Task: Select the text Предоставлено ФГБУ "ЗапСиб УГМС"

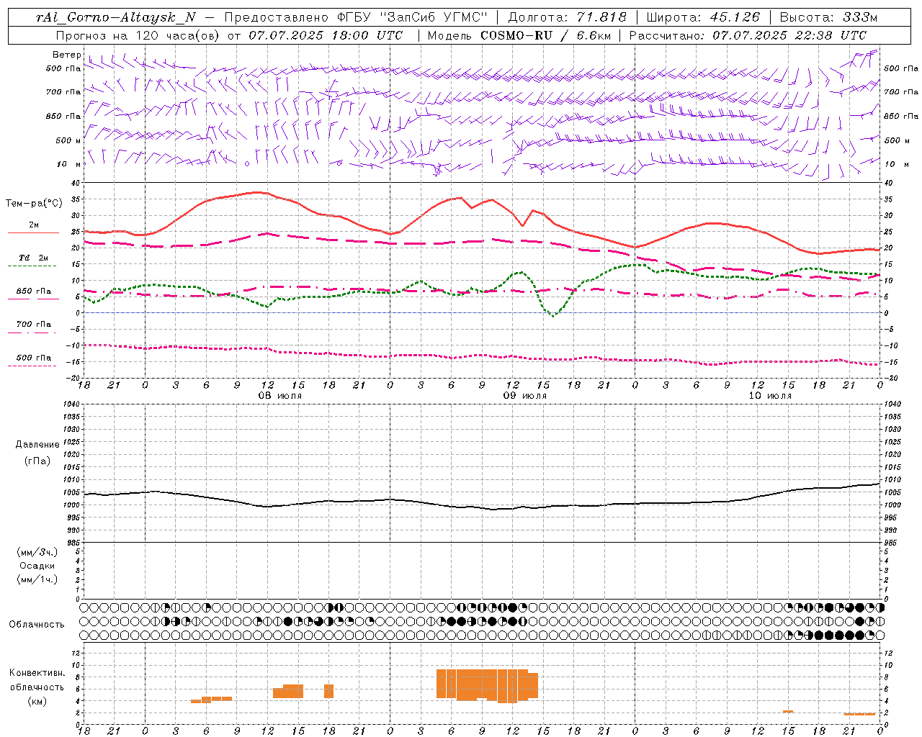Action: pos(355,17)
